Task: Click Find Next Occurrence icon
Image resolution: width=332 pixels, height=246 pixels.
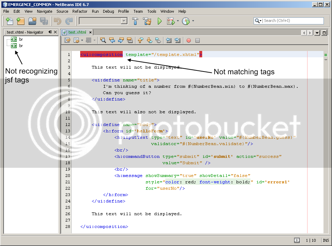Action: [x=121, y=40]
